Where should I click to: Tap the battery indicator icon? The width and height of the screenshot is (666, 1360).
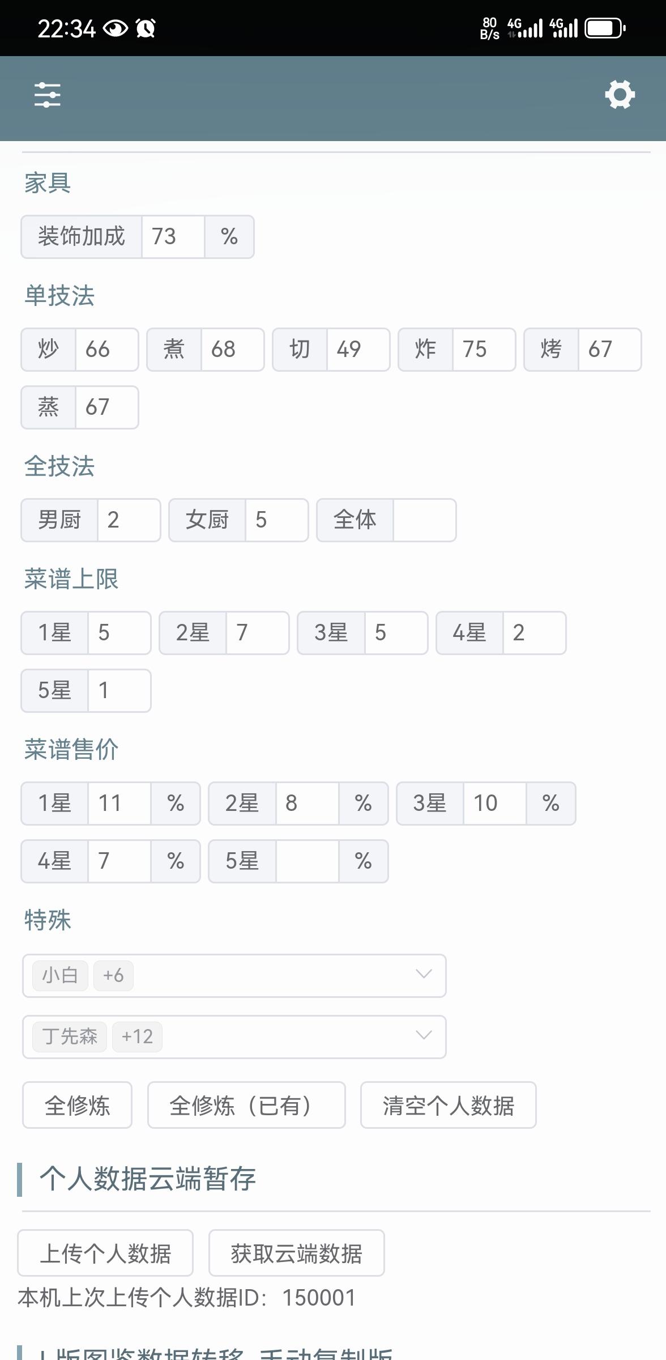tap(605, 28)
